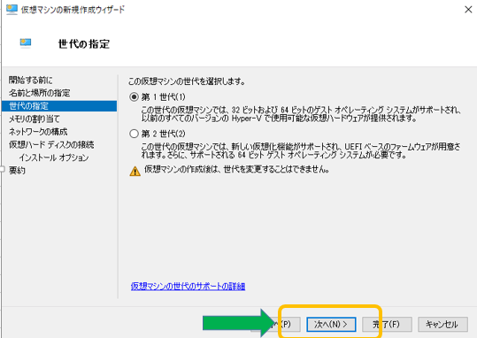Image resolution: width=477 pixels, height=338 pixels.
Task: Click the text この仮想マシンの世代を選択します
Action: point(187,81)
